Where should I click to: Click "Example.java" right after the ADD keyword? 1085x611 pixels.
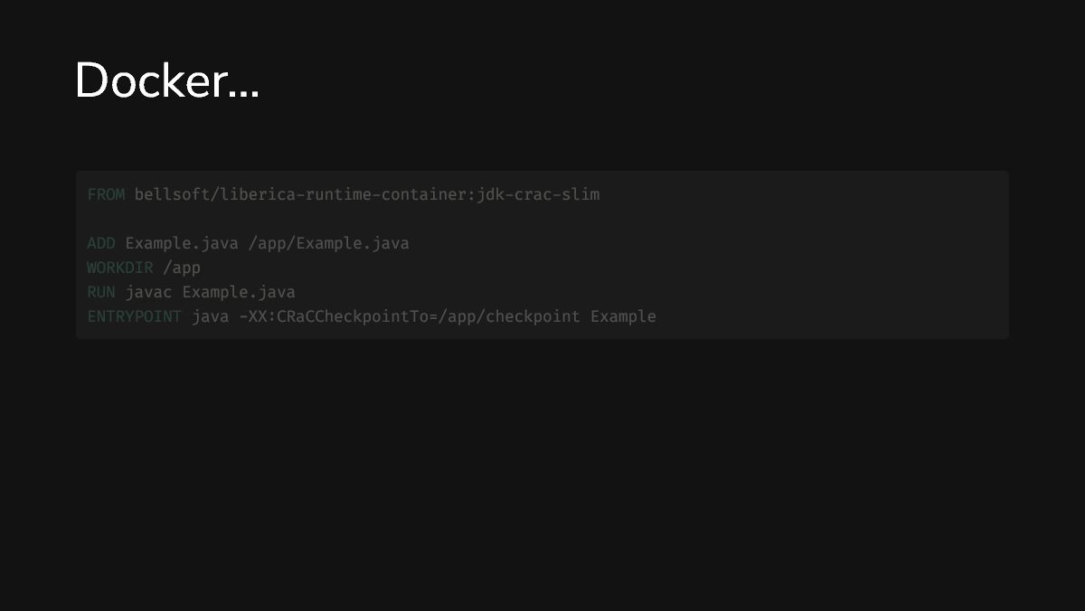pyautogui.click(x=182, y=243)
